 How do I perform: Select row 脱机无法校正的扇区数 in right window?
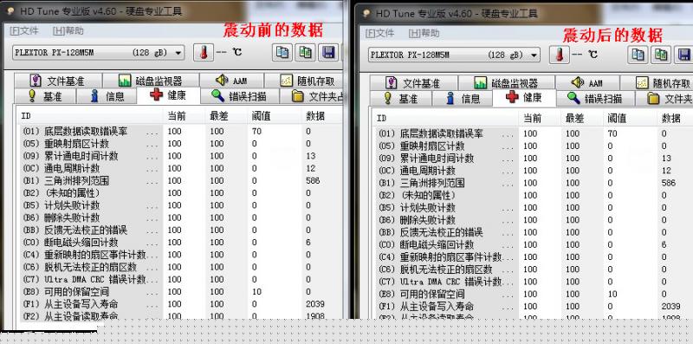[x=534, y=269]
